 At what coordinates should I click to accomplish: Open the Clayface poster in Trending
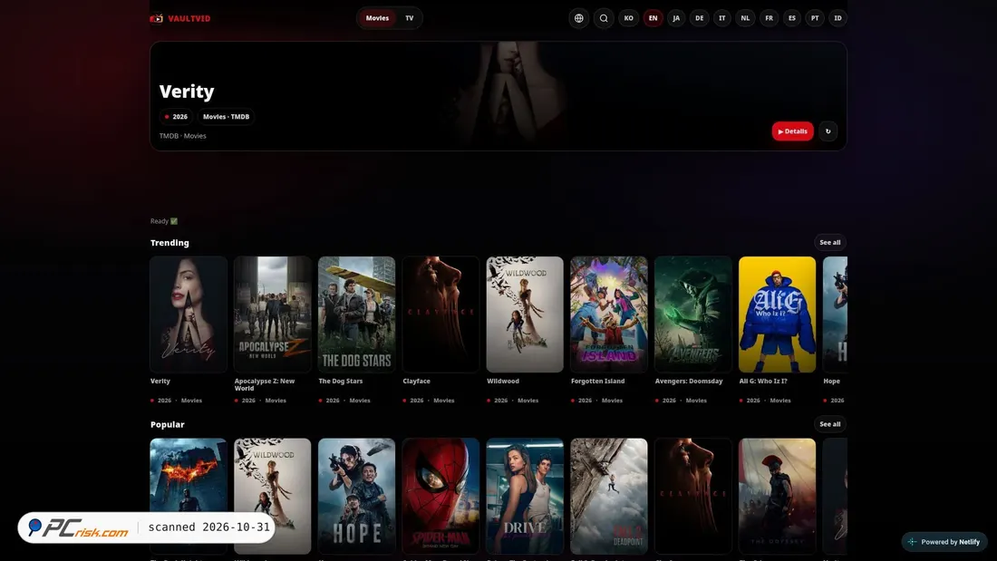click(x=440, y=314)
